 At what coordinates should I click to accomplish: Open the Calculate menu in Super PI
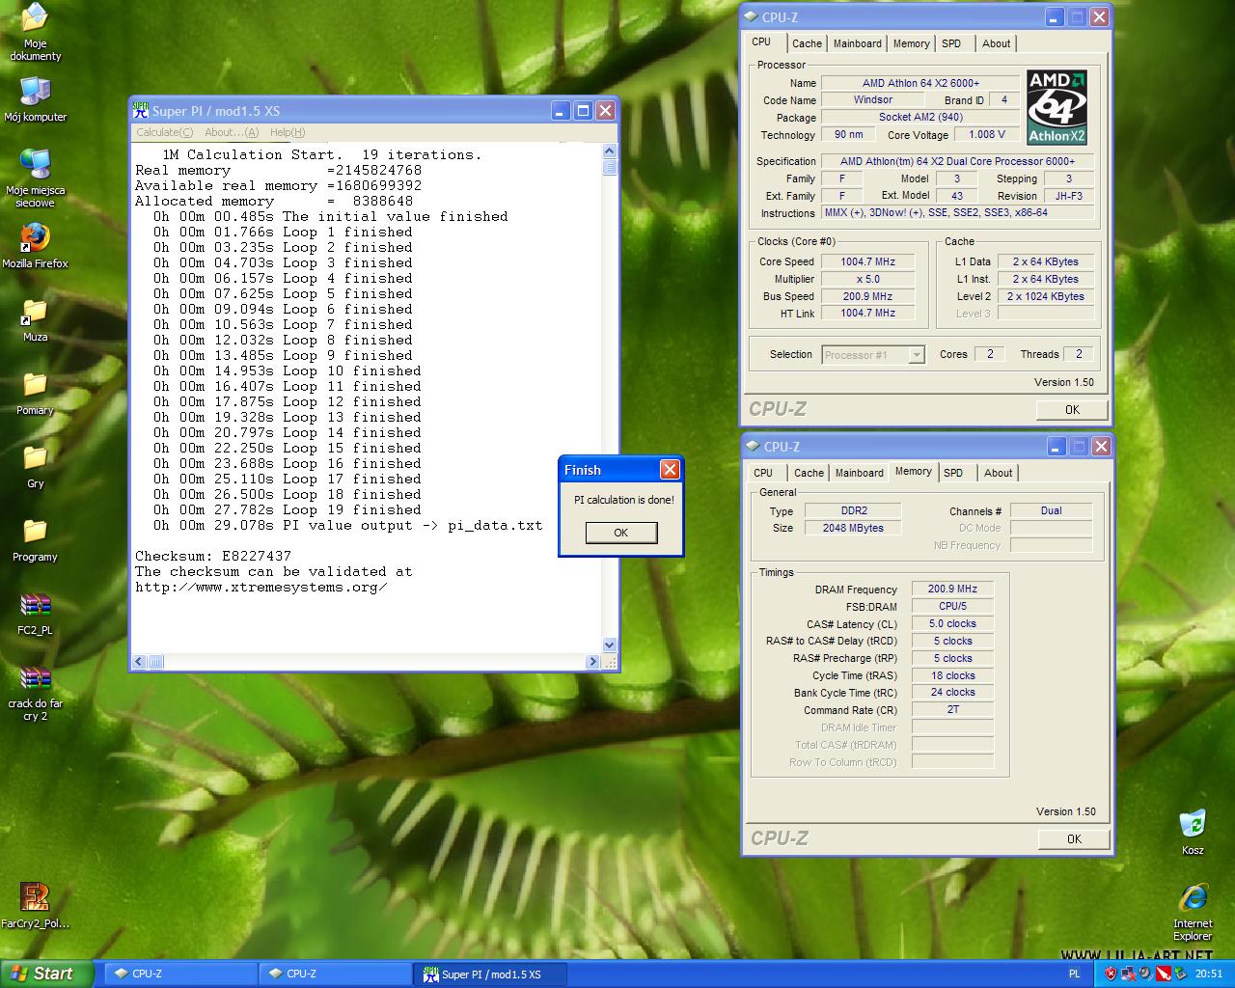164,132
